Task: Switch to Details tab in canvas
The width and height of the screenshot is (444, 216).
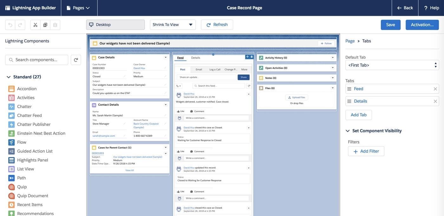Action: point(196,58)
